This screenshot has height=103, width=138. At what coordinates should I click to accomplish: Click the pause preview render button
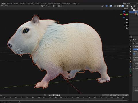(127, 6)
